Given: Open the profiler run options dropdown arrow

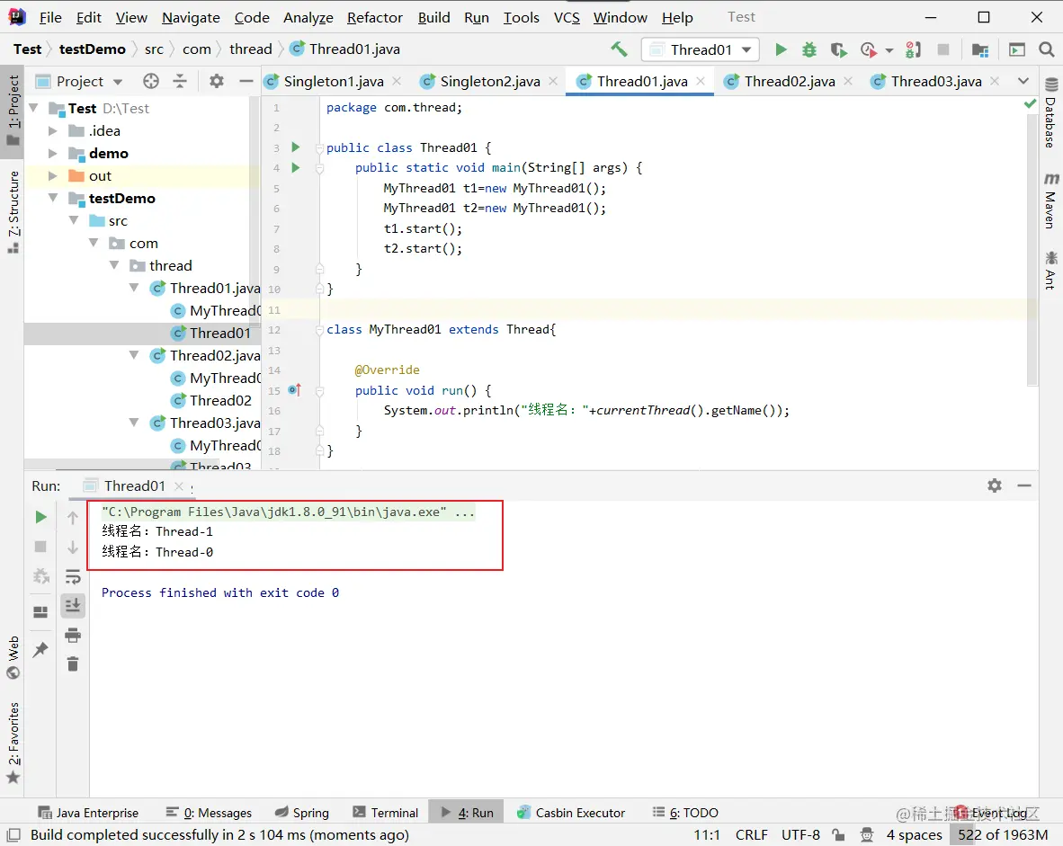Looking at the screenshot, I should point(889,50).
